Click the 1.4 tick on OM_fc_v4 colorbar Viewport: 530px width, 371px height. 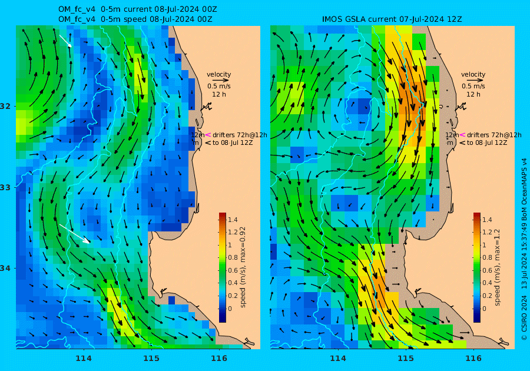[233, 220]
